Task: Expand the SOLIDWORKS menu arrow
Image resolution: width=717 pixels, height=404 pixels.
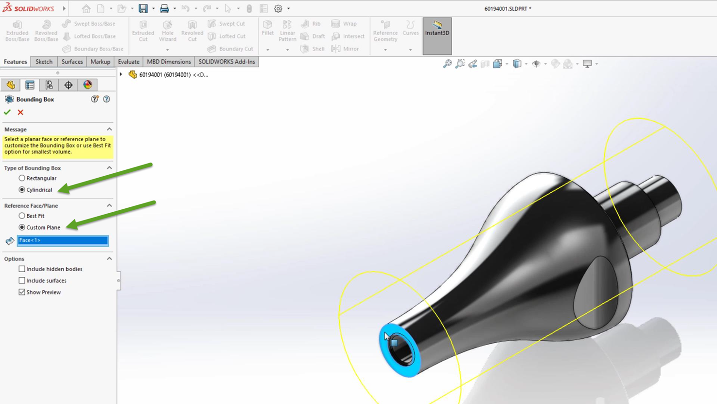Action: (x=64, y=8)
